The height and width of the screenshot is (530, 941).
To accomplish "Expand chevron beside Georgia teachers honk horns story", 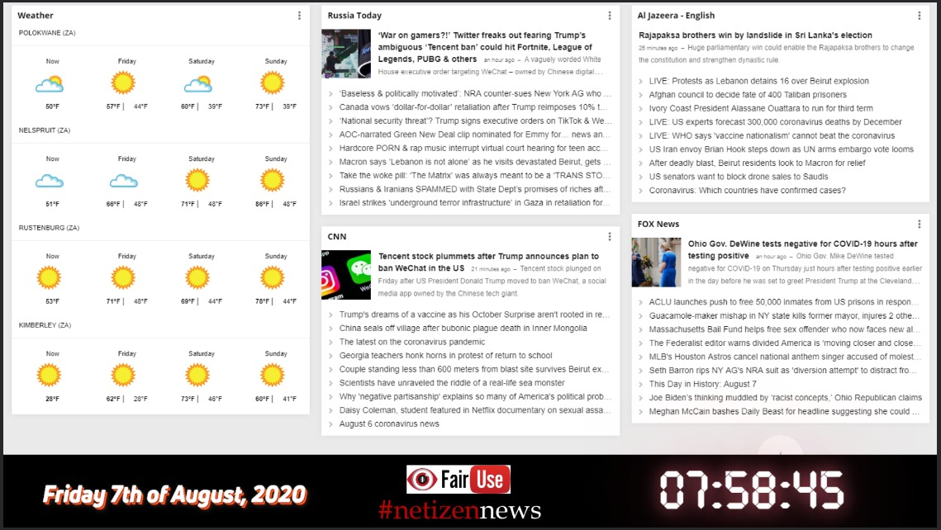I will pyautogui.click(x=330, y=356).
